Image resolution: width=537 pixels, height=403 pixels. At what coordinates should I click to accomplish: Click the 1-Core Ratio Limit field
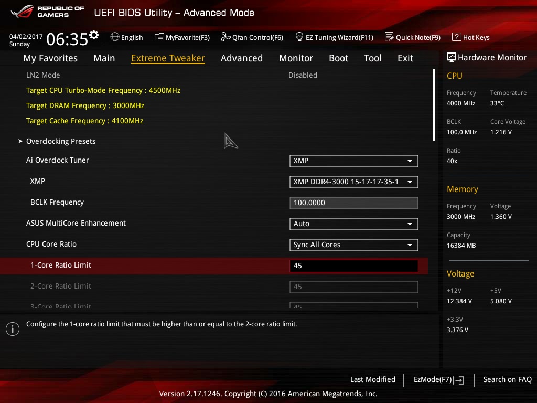(354, 266)
